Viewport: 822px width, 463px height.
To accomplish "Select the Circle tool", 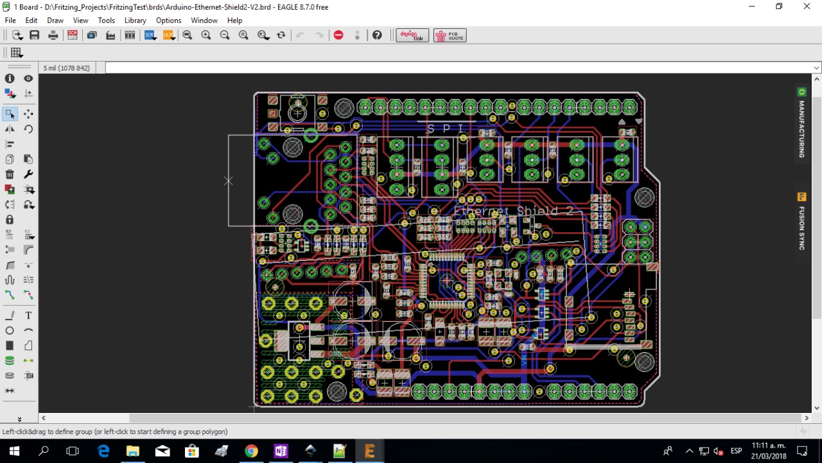I will coord(10,330).
